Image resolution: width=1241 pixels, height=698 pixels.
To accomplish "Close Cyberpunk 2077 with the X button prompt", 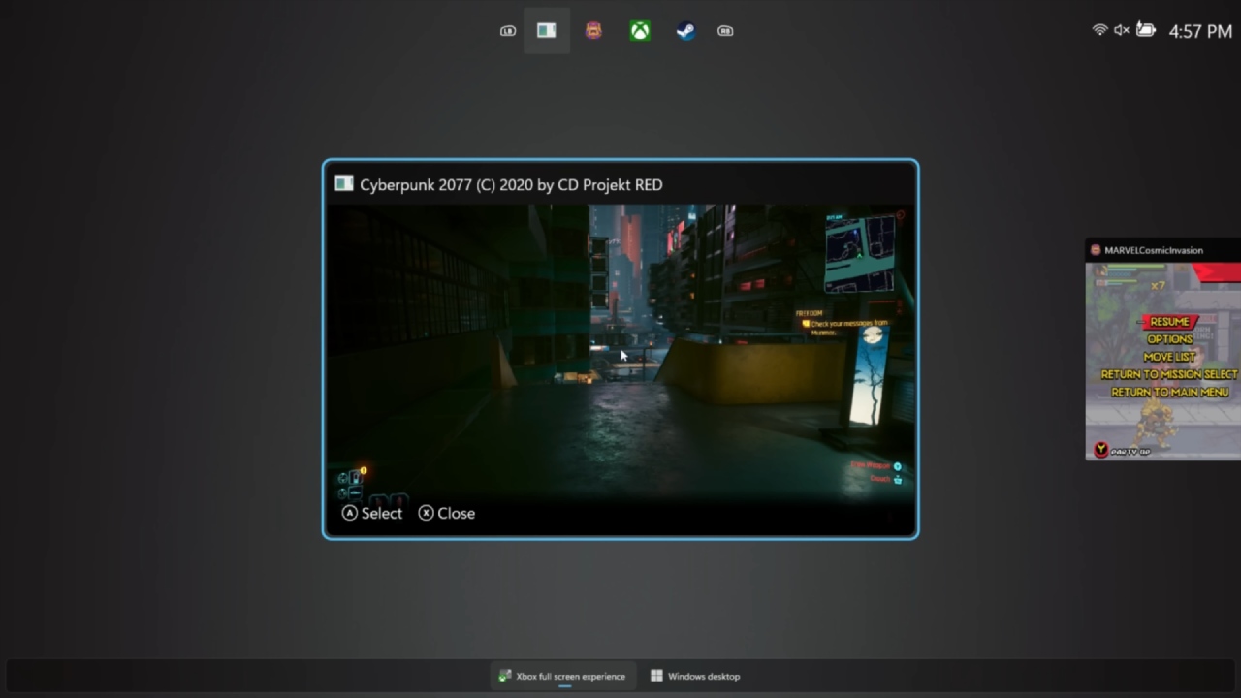I will 447,513.
